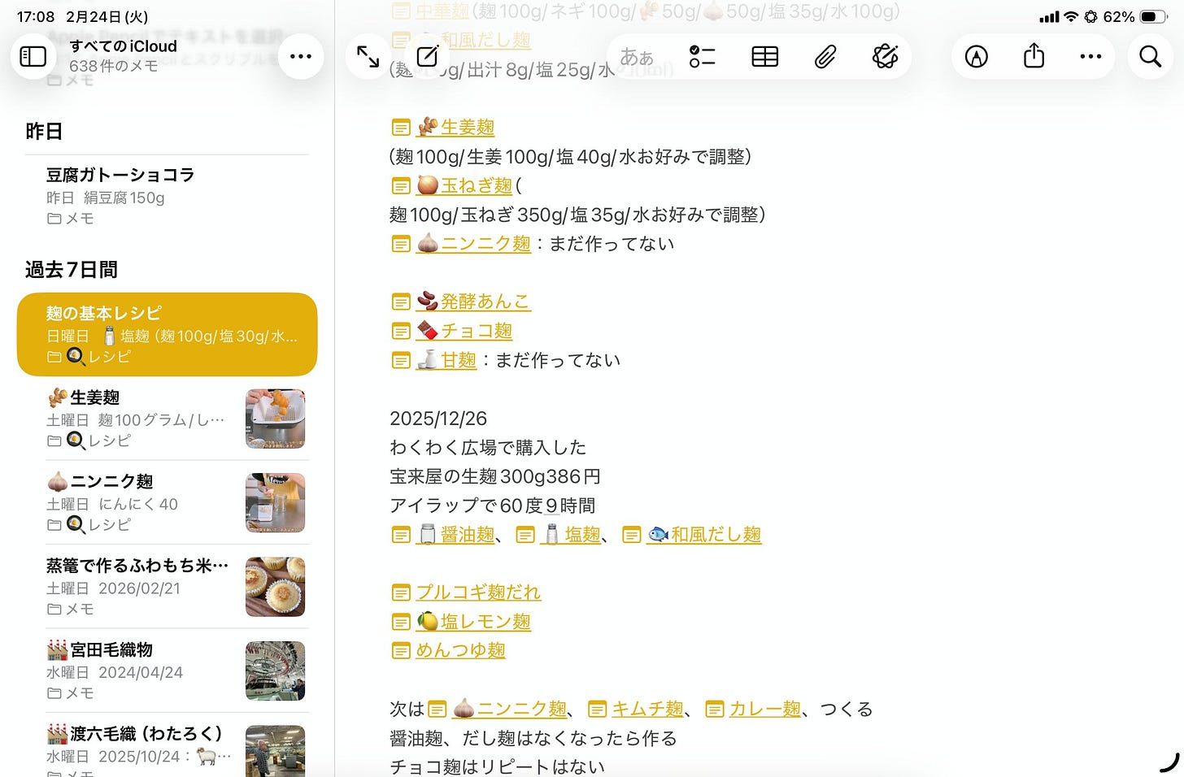Tap the Wi-Fi status icon
The image size is (1184, 777).
tap(1071, 17)
